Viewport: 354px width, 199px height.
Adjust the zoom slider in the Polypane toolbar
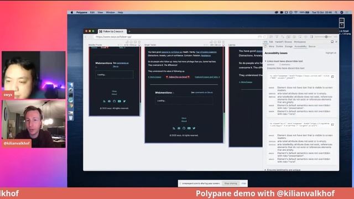pyautogui.click(x=326, y=37)
